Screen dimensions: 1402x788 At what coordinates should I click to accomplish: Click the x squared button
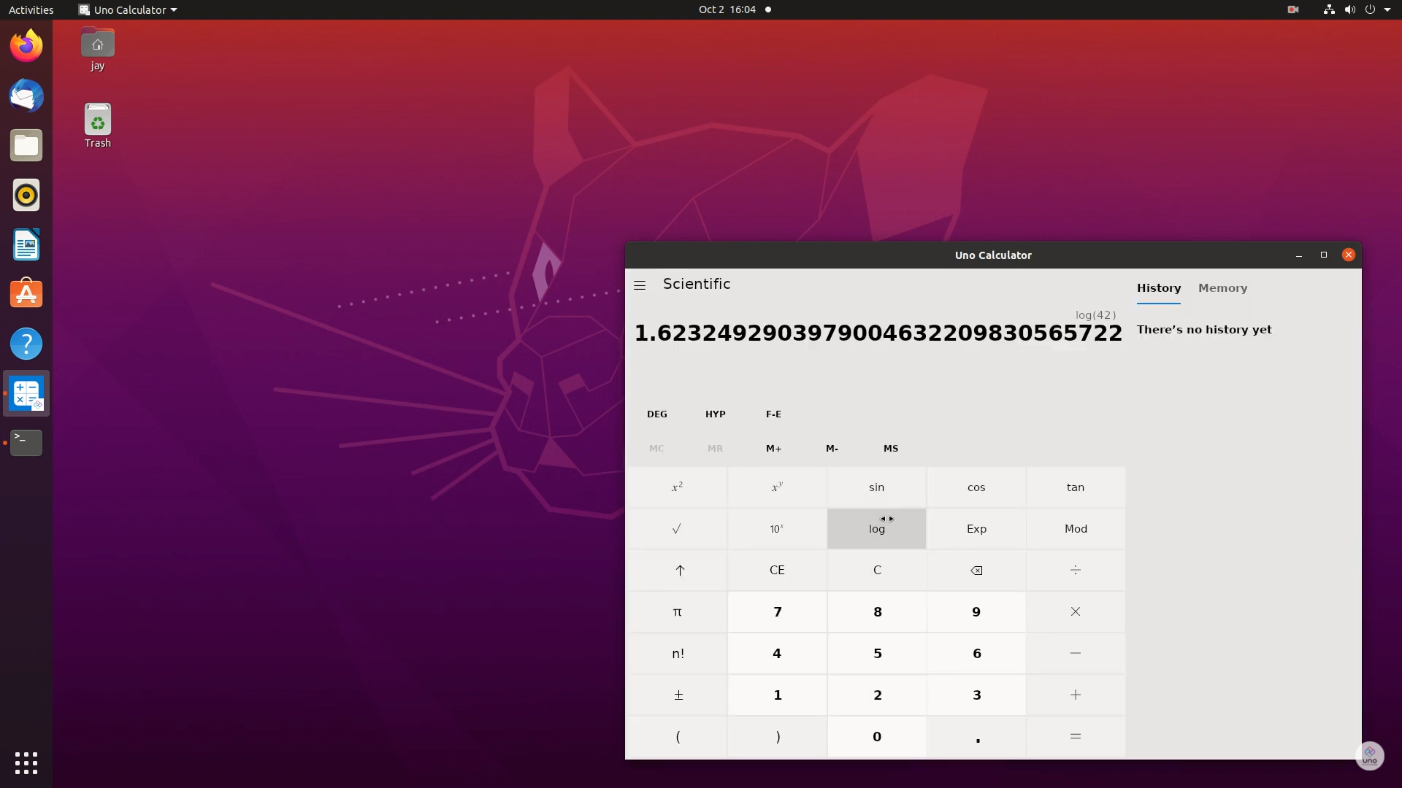(x=677, y=487)
